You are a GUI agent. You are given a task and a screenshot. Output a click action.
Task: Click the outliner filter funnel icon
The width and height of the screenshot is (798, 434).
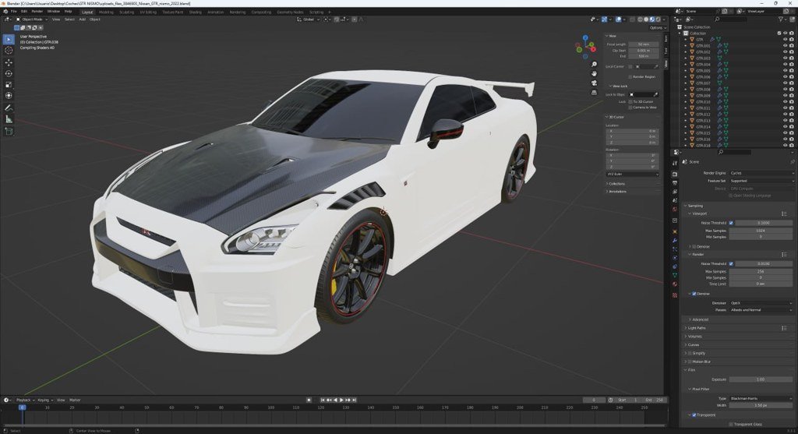(781, 19)
